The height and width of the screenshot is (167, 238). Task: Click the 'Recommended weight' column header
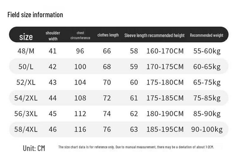click(x=207, y=35)
